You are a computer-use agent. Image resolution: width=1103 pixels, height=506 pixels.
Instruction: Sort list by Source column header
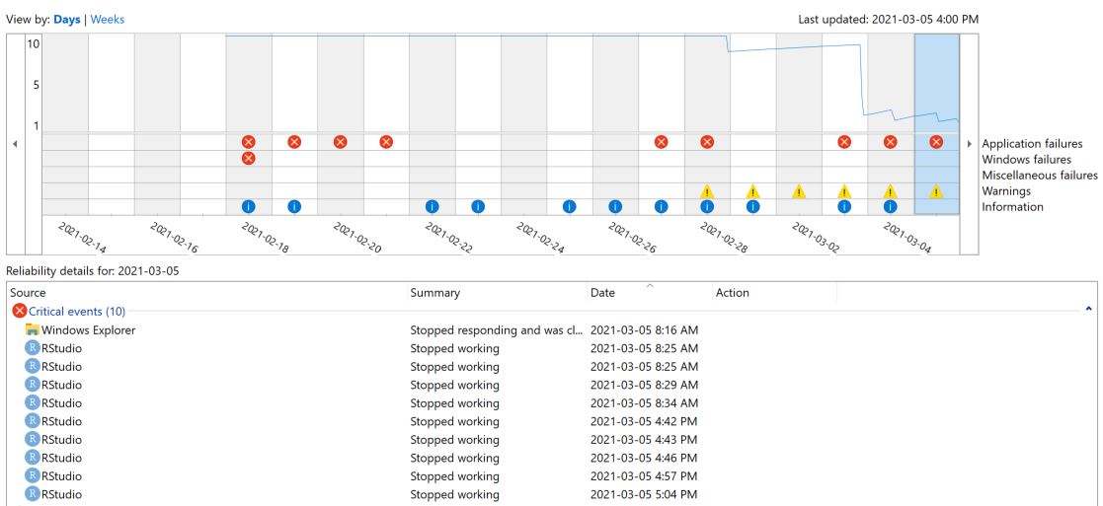point(207,292)
